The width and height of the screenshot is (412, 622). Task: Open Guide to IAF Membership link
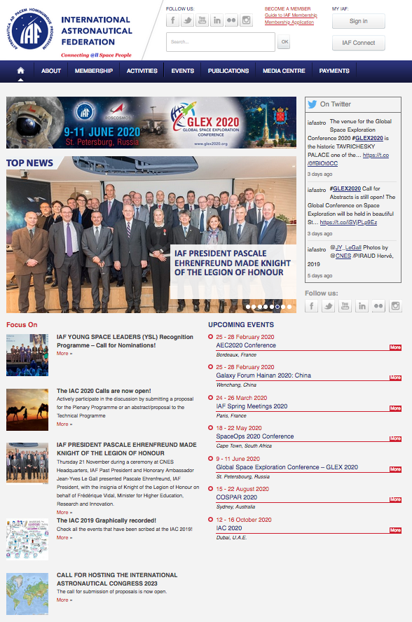click(291, 15)
